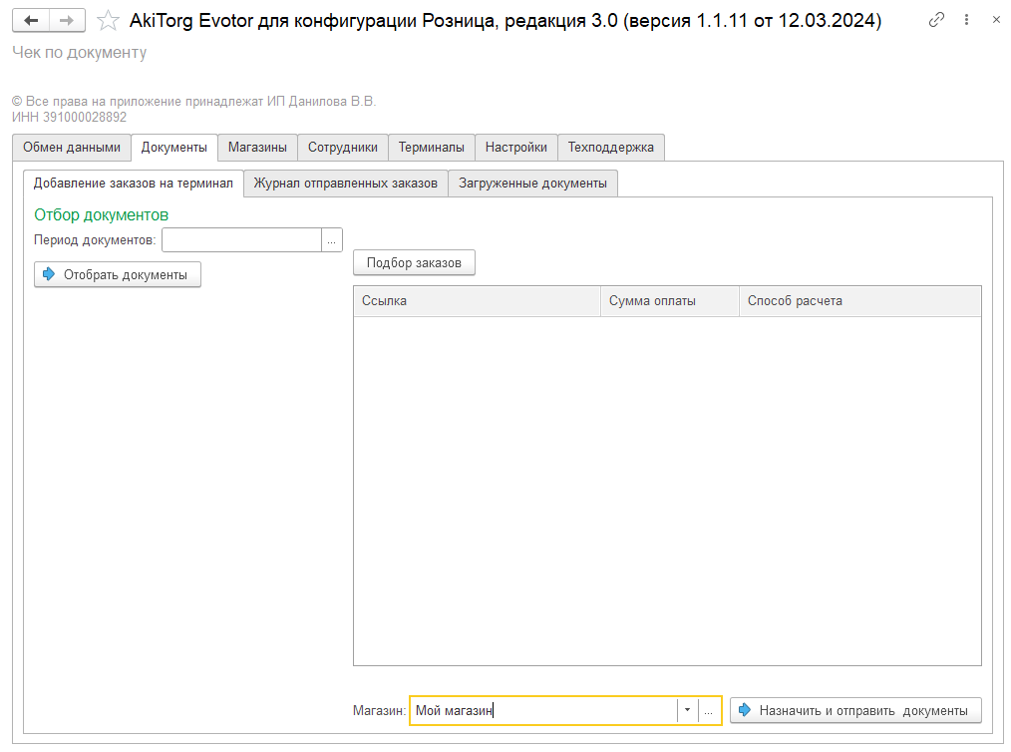Close the form with the X icon
Screen dimensions: 1011x752
[x=995, y=20]
